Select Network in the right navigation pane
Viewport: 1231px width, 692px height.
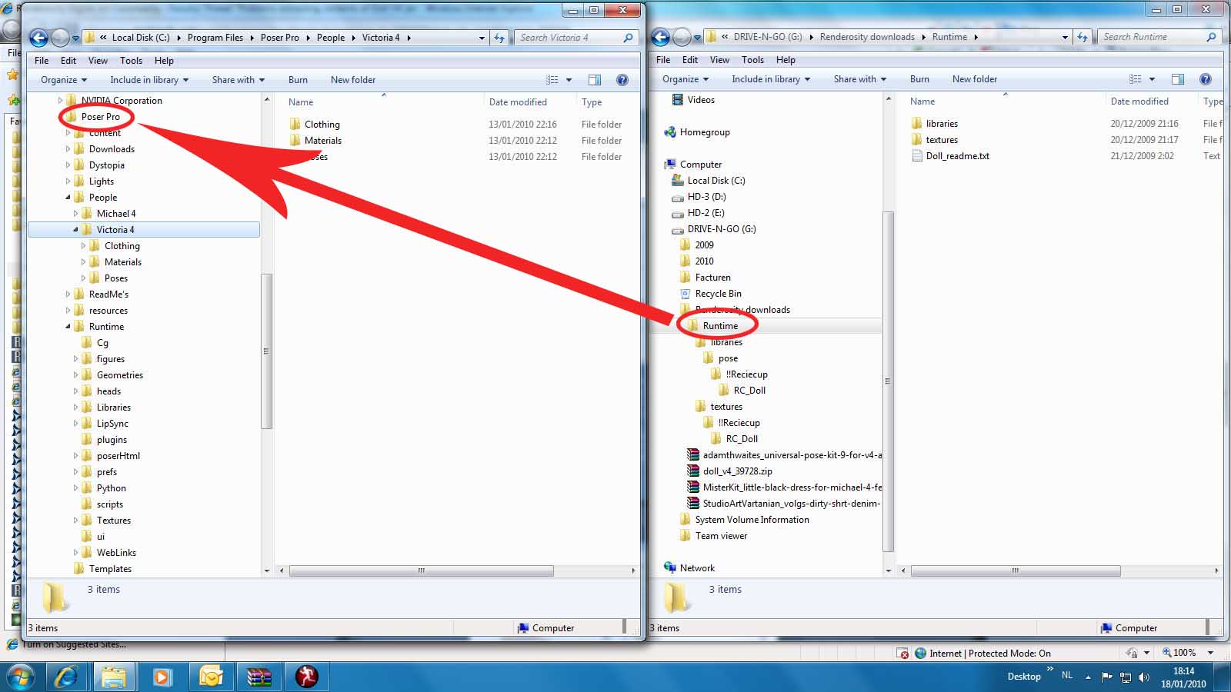[x=697, y=568]
